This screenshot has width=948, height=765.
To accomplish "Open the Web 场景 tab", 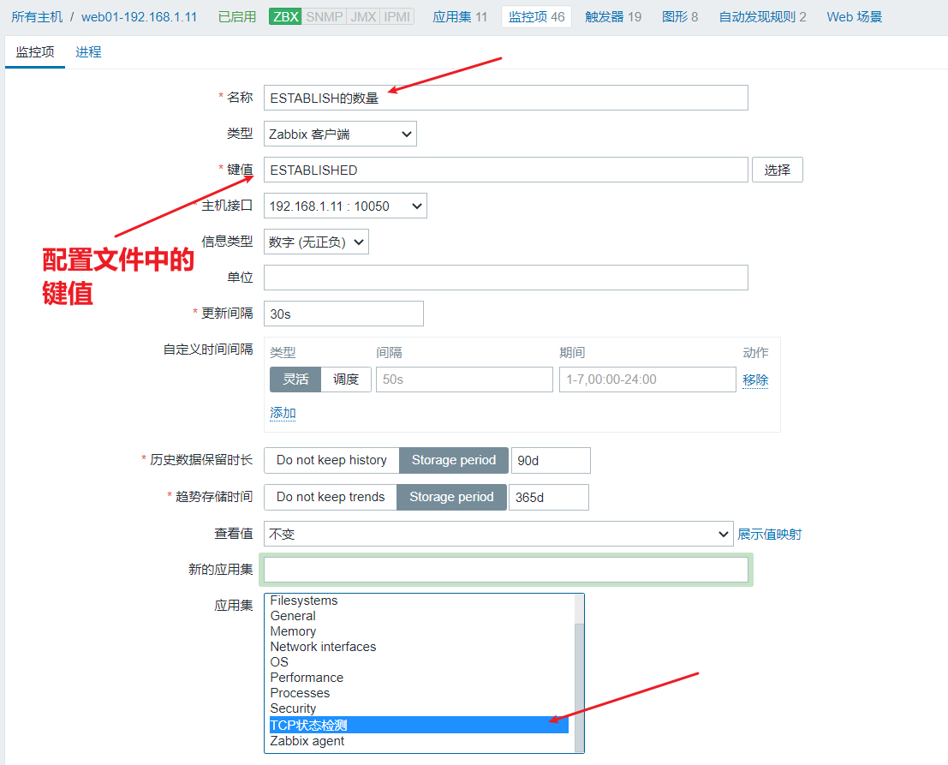I will (x=855, y=17).
